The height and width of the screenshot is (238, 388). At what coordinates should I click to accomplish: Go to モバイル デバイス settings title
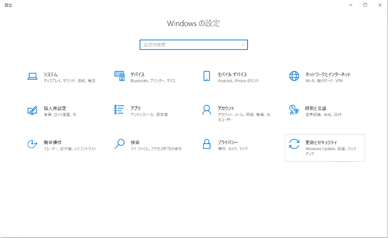(232, 74)
